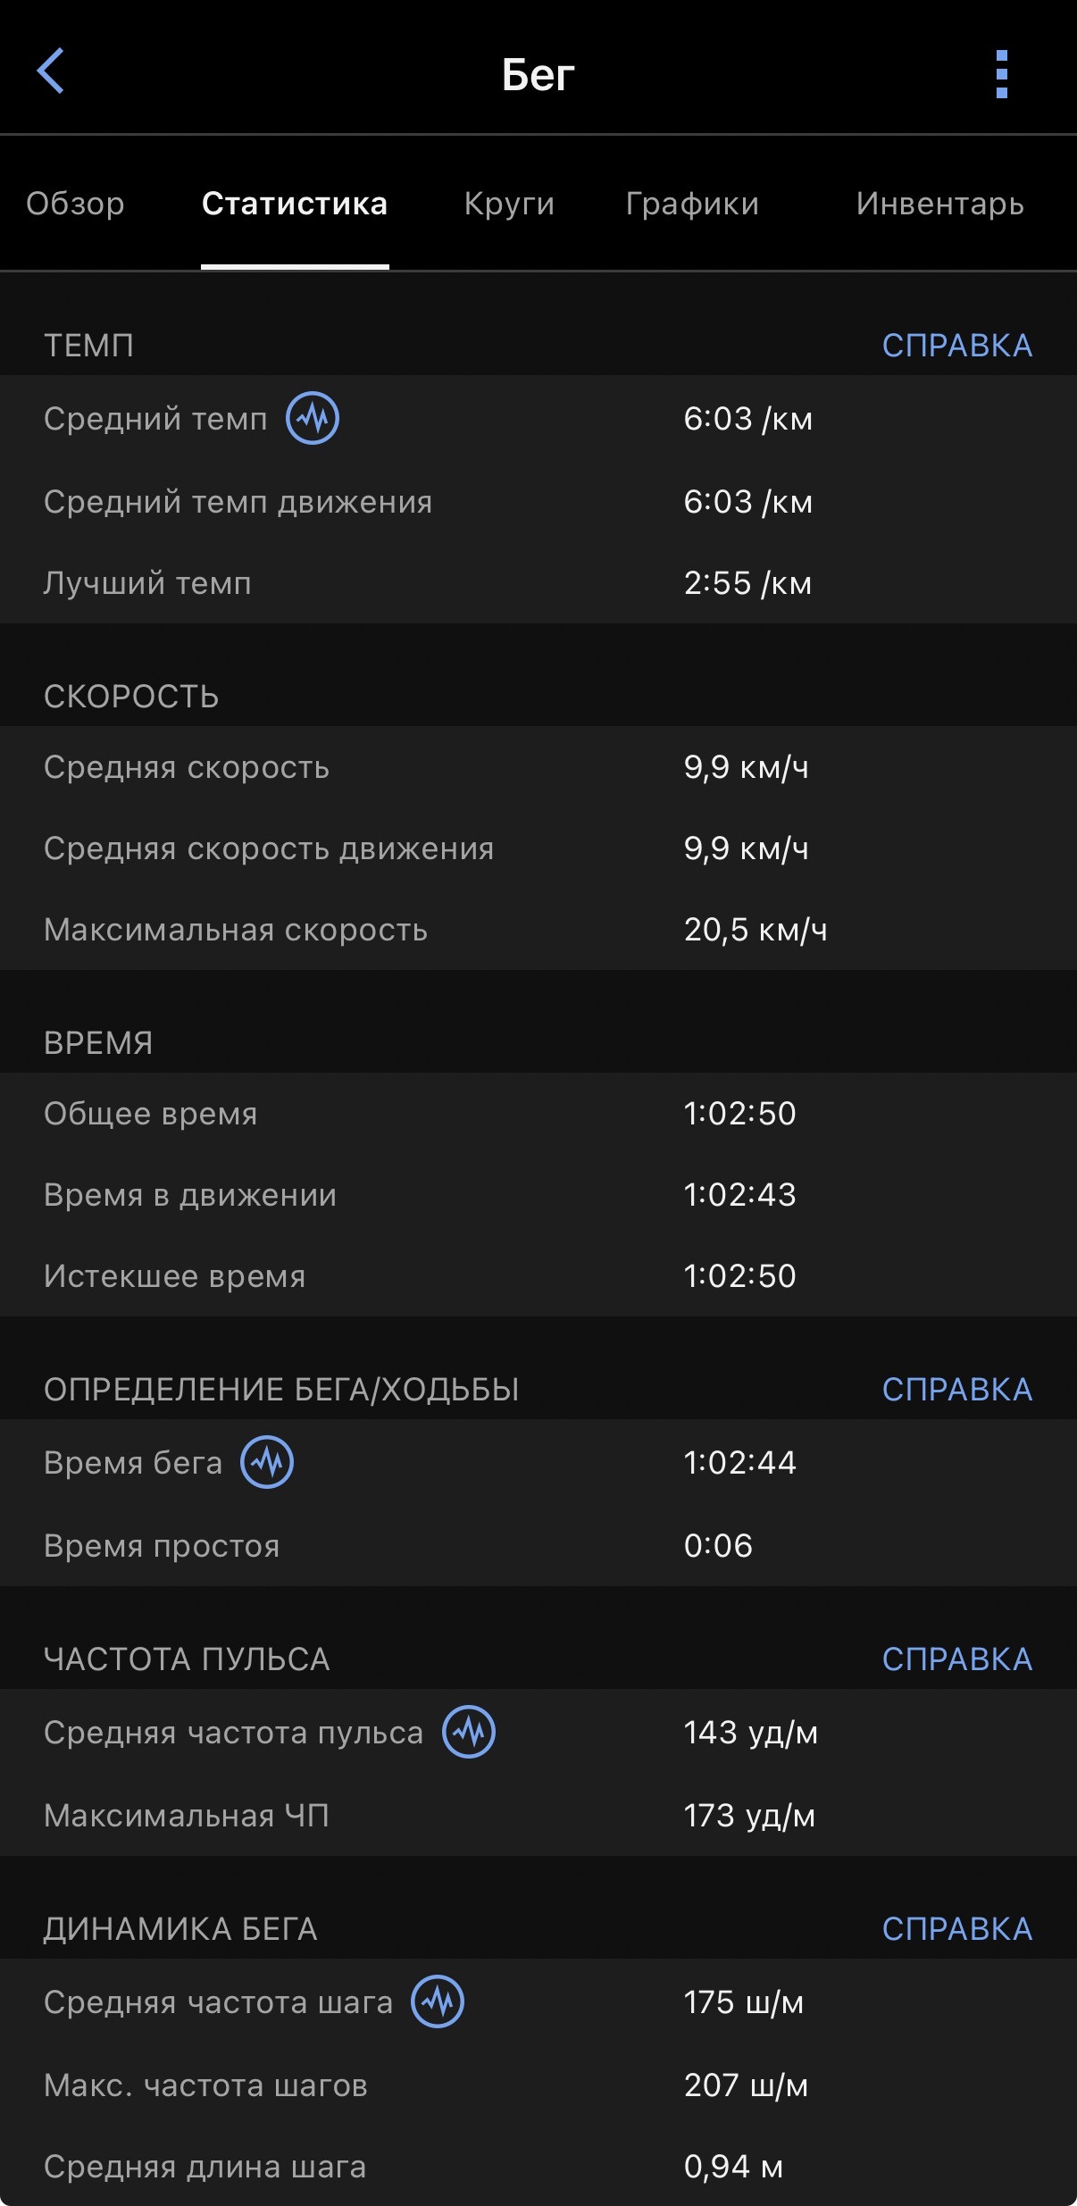Image resolution: width=1077 pixels, height=2206 pixels.
Task: Select the Статистика tab
Action: coord(295,204)
